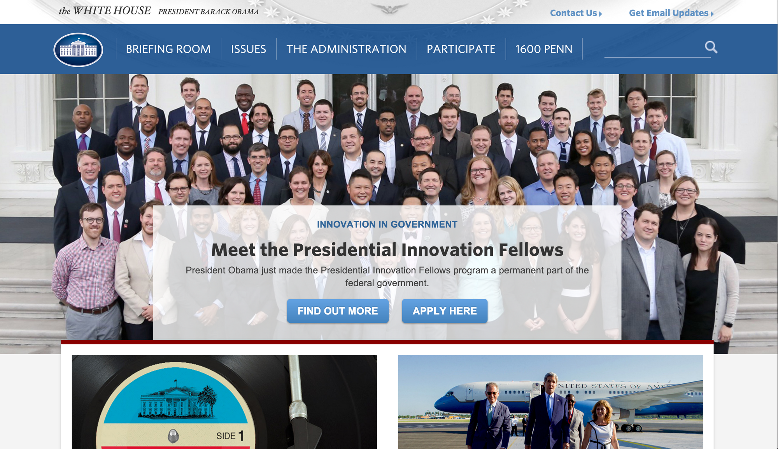This screenshot has width=778, height=449.
Task: Click the Apply Here button
Action: pyautogui.click(x=445, y=311)
